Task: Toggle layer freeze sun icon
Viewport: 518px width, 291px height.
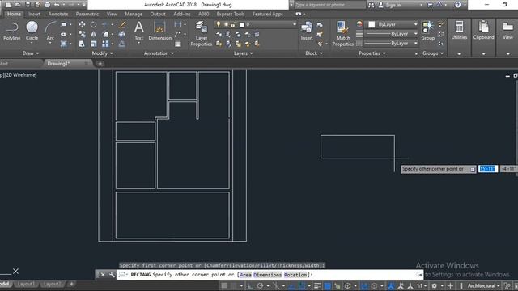Action: click(x=226, y=24)
